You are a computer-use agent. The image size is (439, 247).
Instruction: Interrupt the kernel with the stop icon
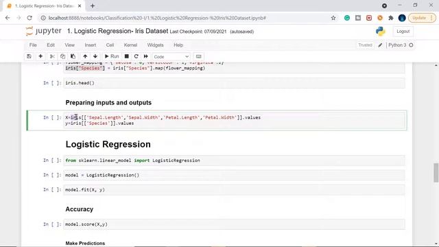pyautogui.click(x=126, y=56)
